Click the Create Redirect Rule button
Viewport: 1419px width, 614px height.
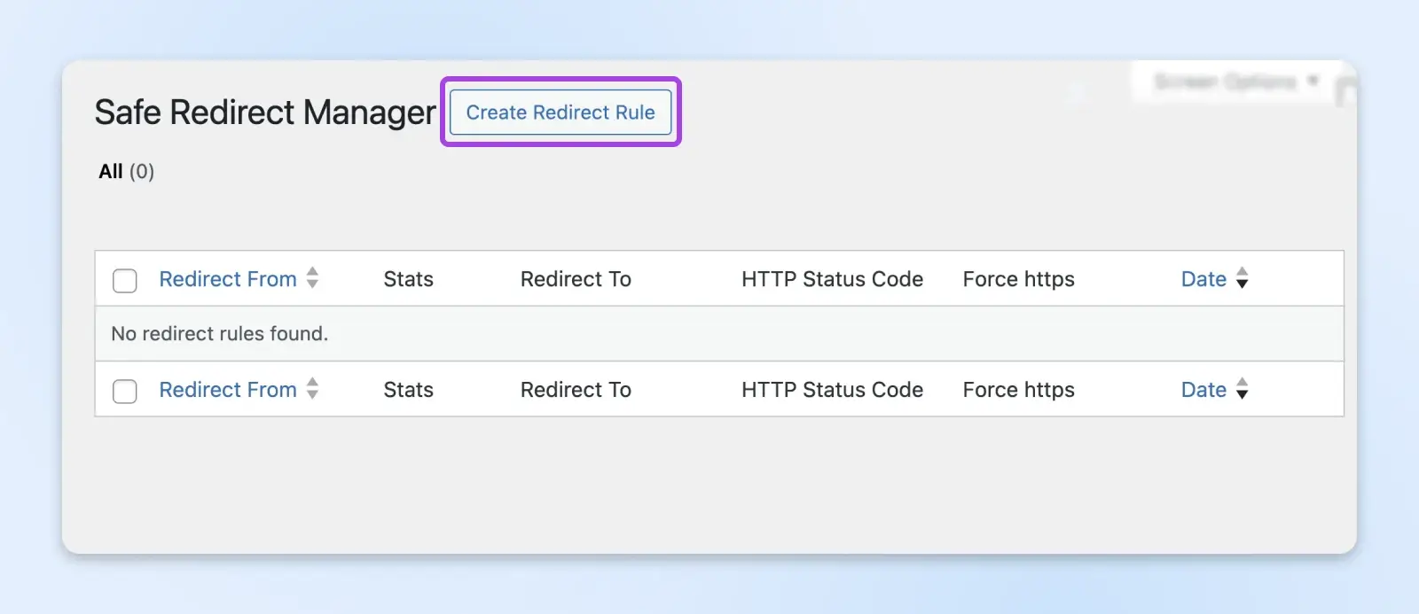click(x=561, y=113)
